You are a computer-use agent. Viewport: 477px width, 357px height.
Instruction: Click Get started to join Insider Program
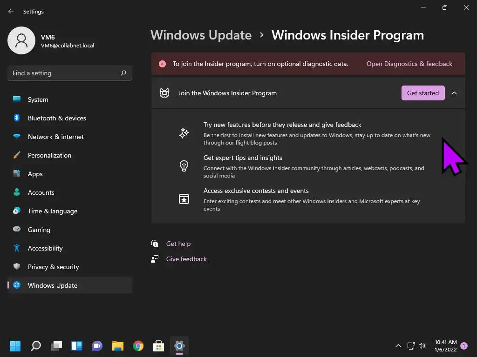tap(423, 93)
